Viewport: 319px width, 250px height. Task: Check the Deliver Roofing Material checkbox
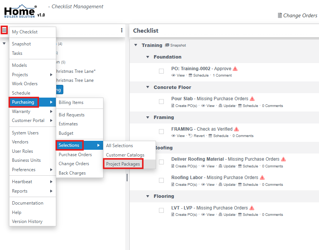coord(161,162)
